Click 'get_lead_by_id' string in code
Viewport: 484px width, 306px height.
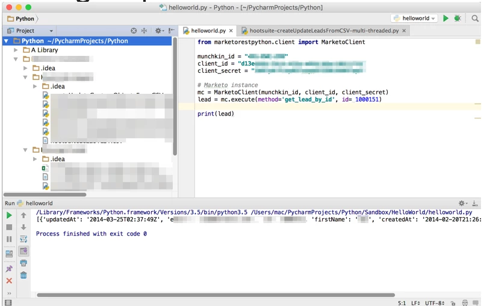pos(308,99)
